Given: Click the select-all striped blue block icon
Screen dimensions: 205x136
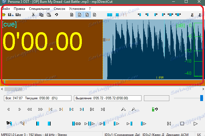Looking at the screenshot, I should click(x=110, y=15).
